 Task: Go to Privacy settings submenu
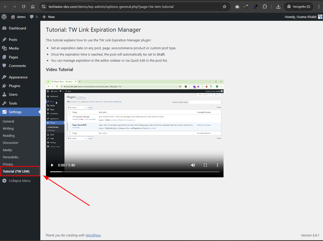[8, 164]
